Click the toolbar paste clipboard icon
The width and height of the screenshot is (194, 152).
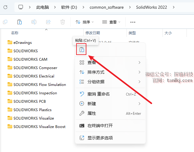coord(19,22)
